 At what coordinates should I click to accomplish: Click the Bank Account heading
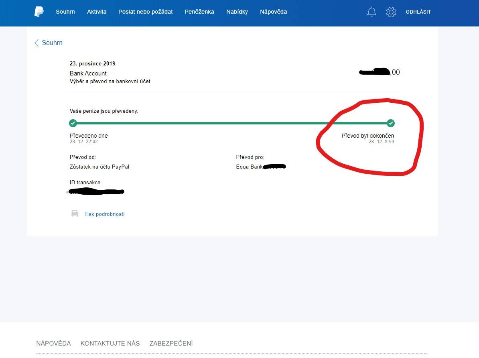coord(88,73)
